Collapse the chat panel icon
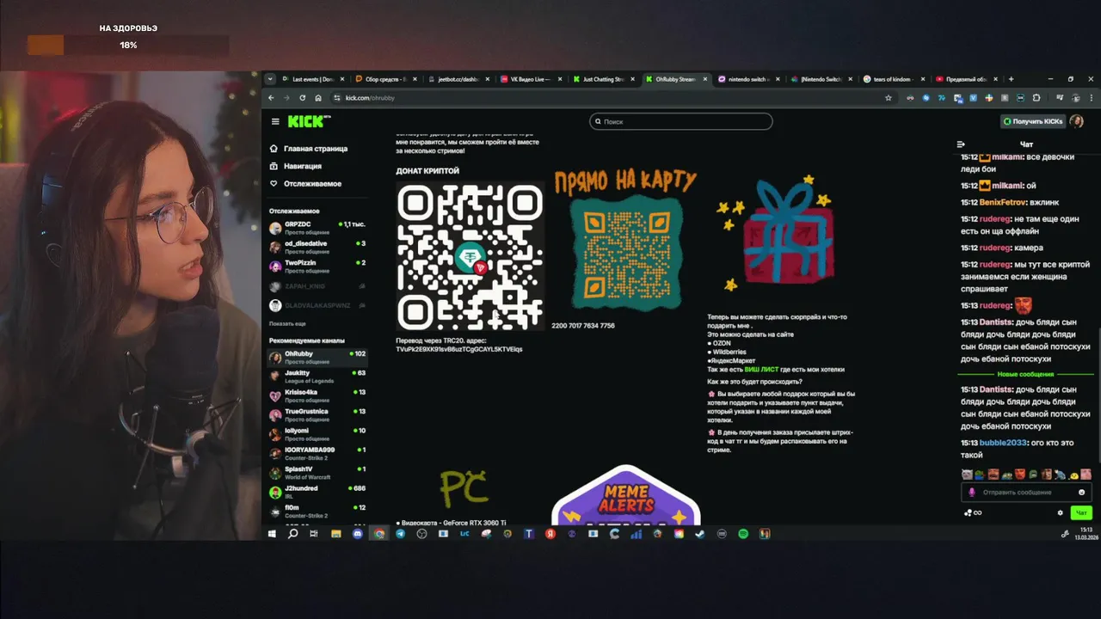The width and height of the screenshot is (1101, 619). 961,144
